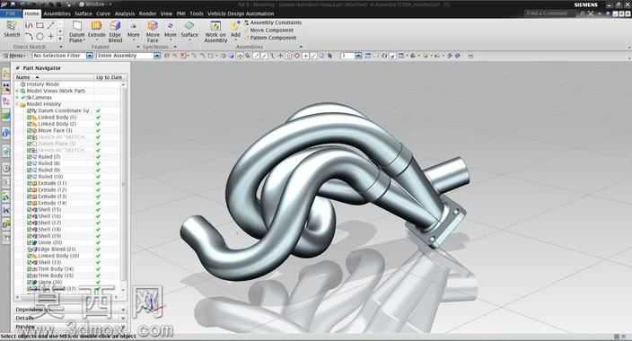The image size is (632, 341).
Task: Open the web browser sidebar tab
Action: (6, 133)
